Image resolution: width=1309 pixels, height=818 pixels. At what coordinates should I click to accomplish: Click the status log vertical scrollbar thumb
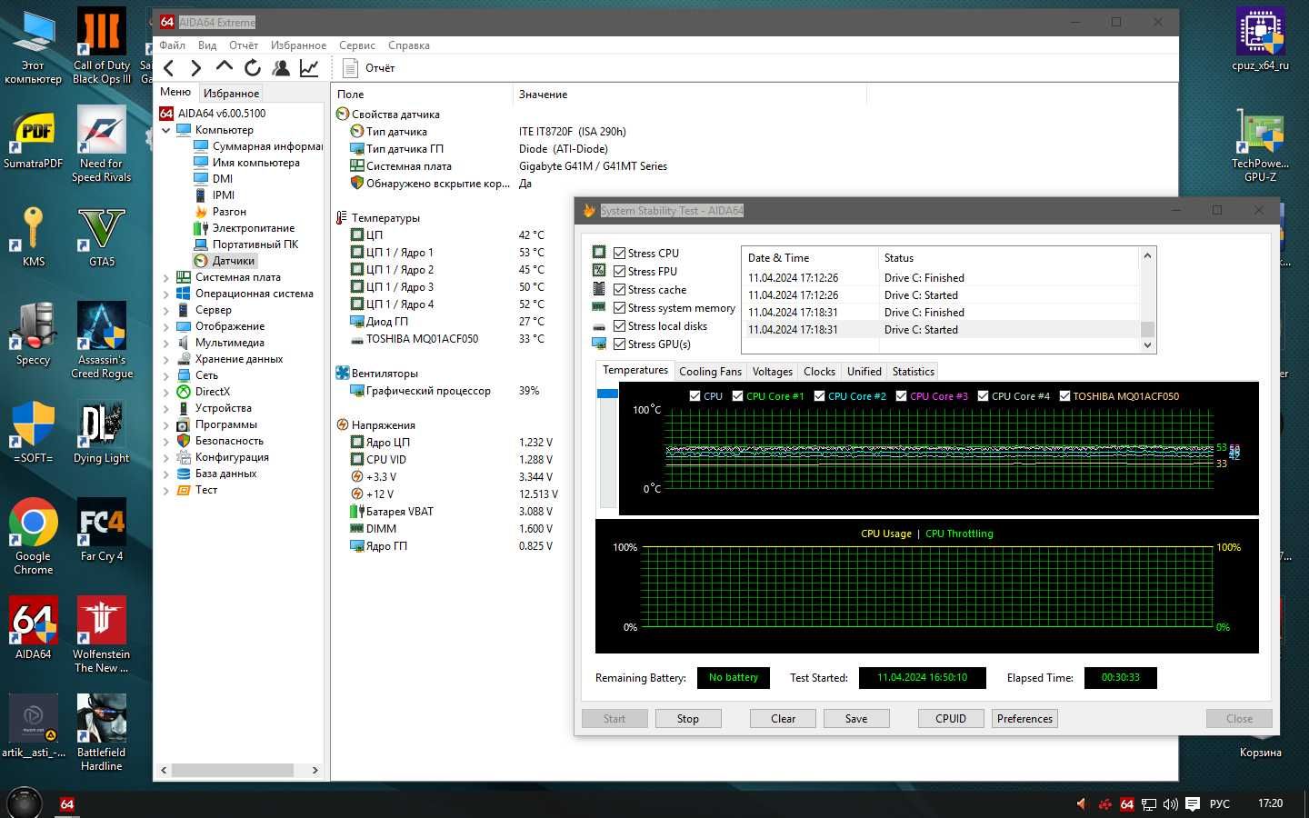(x=1147, y=329)
